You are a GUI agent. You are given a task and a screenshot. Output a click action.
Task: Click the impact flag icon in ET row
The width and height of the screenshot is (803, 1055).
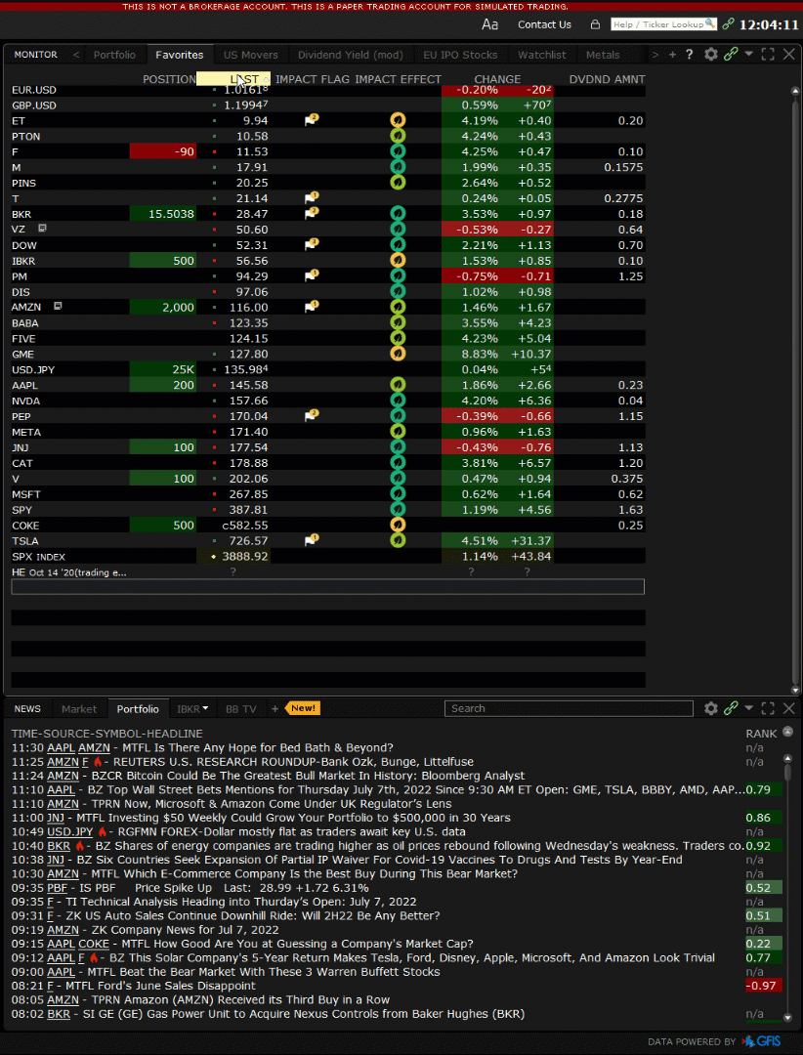tap(311, 120)
